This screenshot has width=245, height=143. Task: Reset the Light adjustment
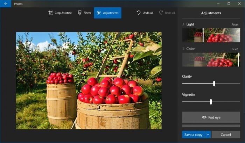(235, 24)
